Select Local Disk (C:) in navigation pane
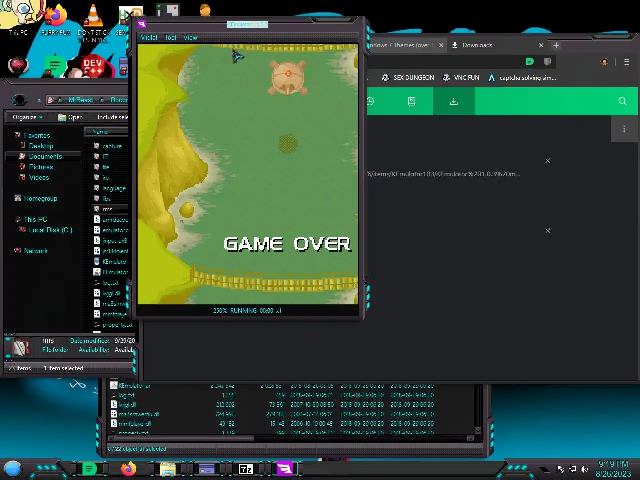This screenshot has width=640, height=480. 50,230
